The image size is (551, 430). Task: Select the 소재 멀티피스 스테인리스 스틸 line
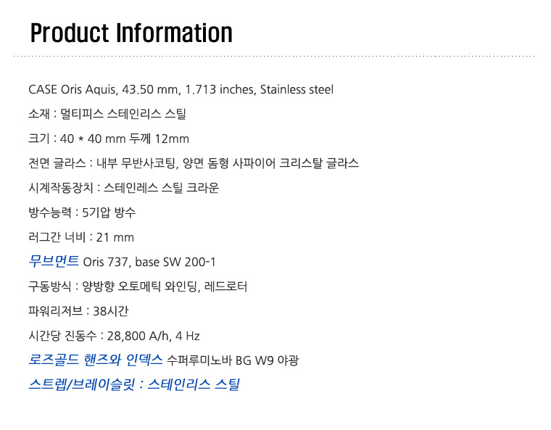107,114
